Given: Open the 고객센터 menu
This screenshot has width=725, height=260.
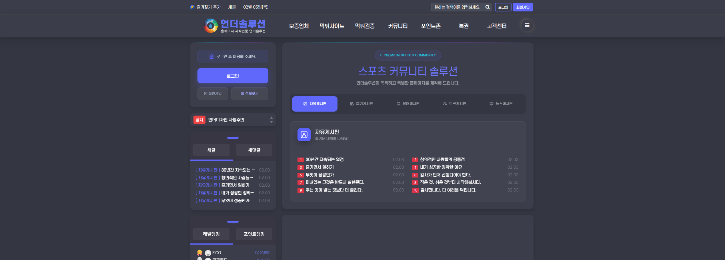Looking at the screenshot, I should 497,26.
